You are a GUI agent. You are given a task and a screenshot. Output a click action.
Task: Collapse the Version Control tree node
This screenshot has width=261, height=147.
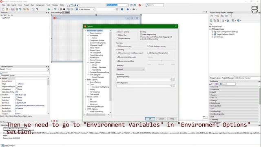86,97
